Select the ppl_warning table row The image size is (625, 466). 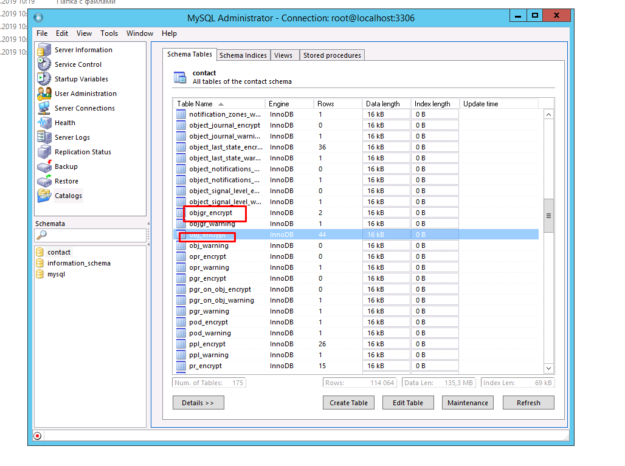point(356,355)
